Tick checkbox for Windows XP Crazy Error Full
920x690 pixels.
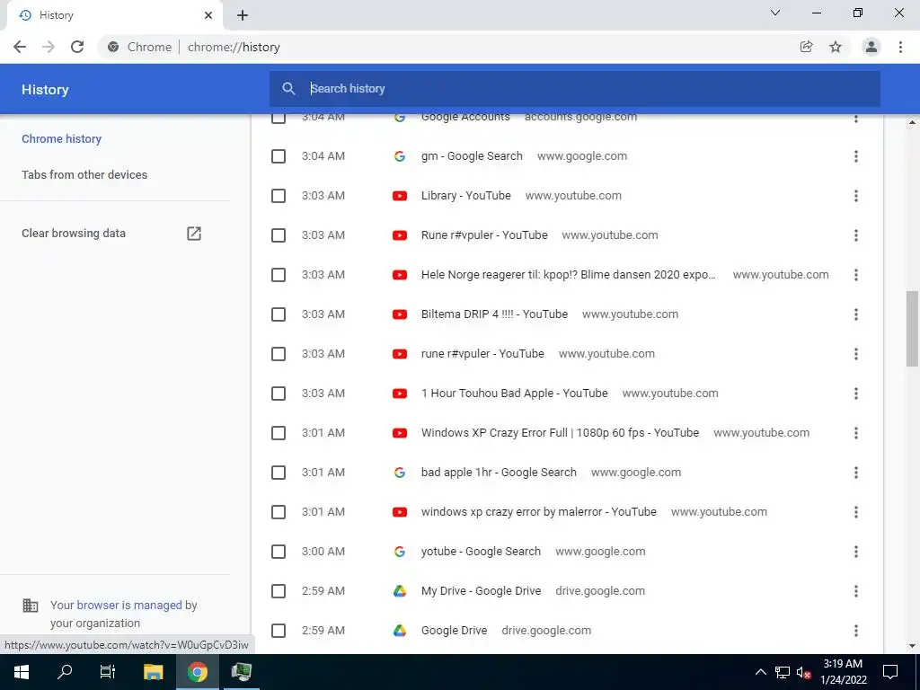pos(279,433)
